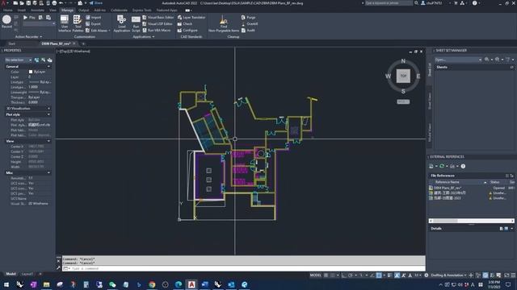Click Find Non-Purgeable Items
This screenshot has width=517, height=290.
pos(224,23)
